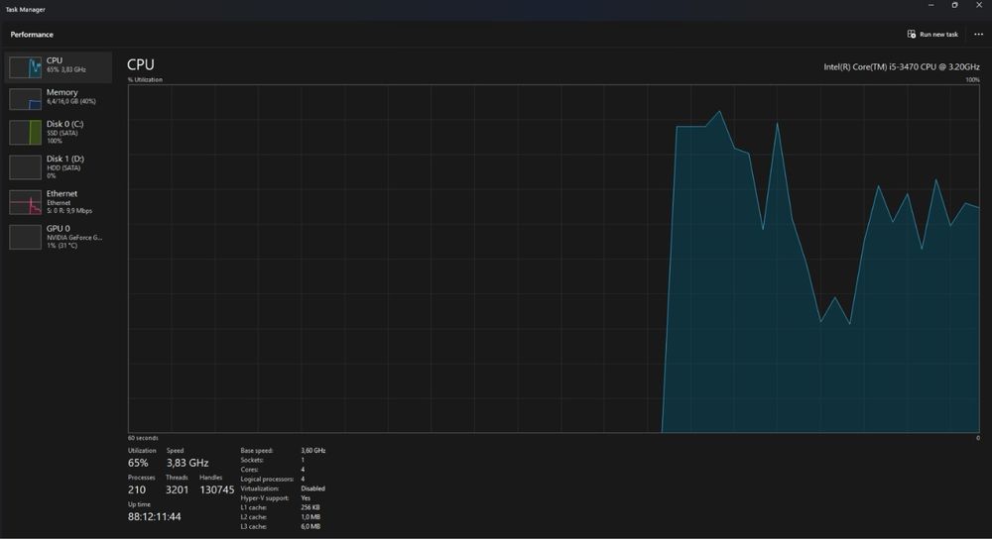
Task: Click the Task Manager window title
Action: tap(26, 10)
